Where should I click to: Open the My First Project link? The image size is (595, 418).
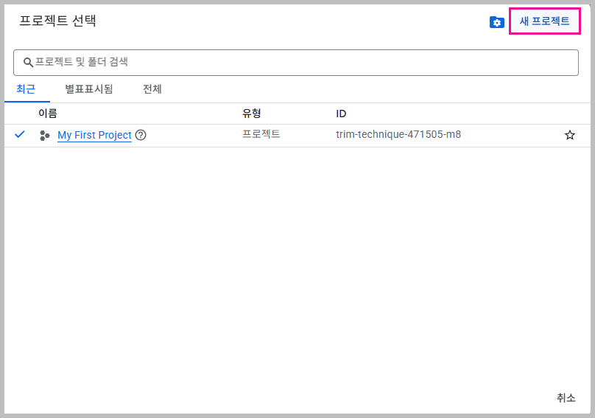pos(94,136)
